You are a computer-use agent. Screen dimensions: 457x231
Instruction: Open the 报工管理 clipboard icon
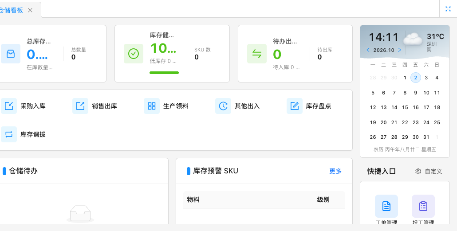click(423, 206)
